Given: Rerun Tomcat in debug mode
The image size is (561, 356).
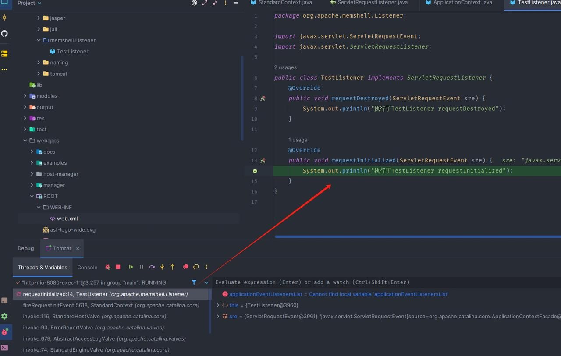Looking at the screenshot, I should pyautogui.click(x=108, y=267).
